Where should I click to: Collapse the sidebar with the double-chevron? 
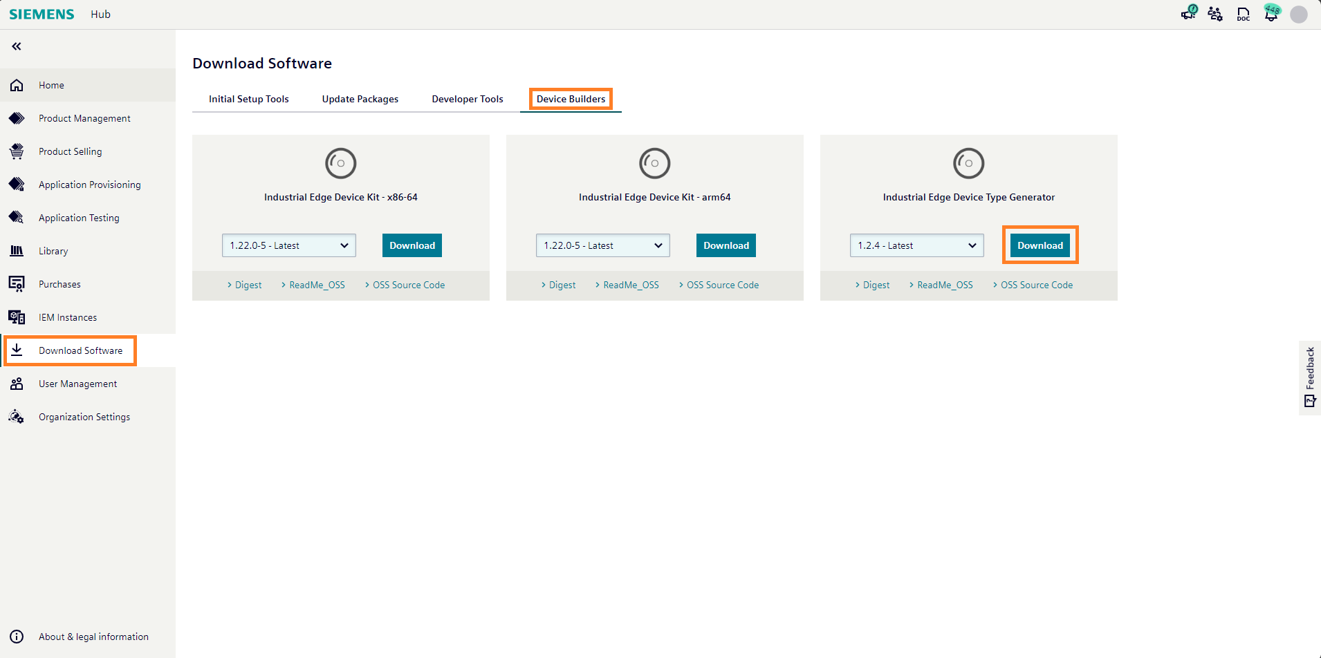click(x=15, y=46)
